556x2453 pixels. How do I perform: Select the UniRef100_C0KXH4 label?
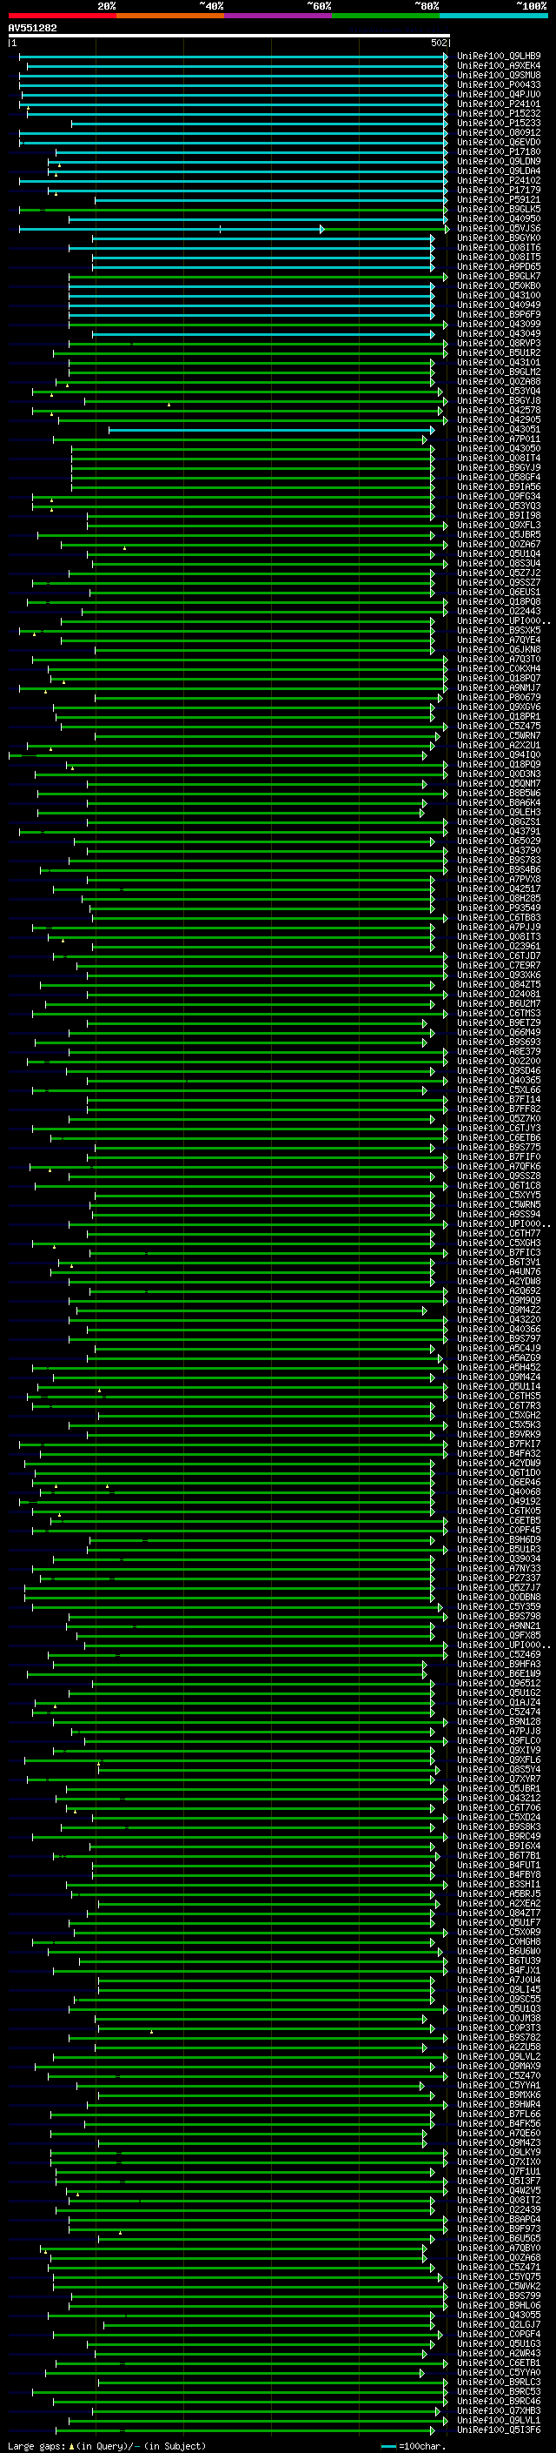pos(499,668)
